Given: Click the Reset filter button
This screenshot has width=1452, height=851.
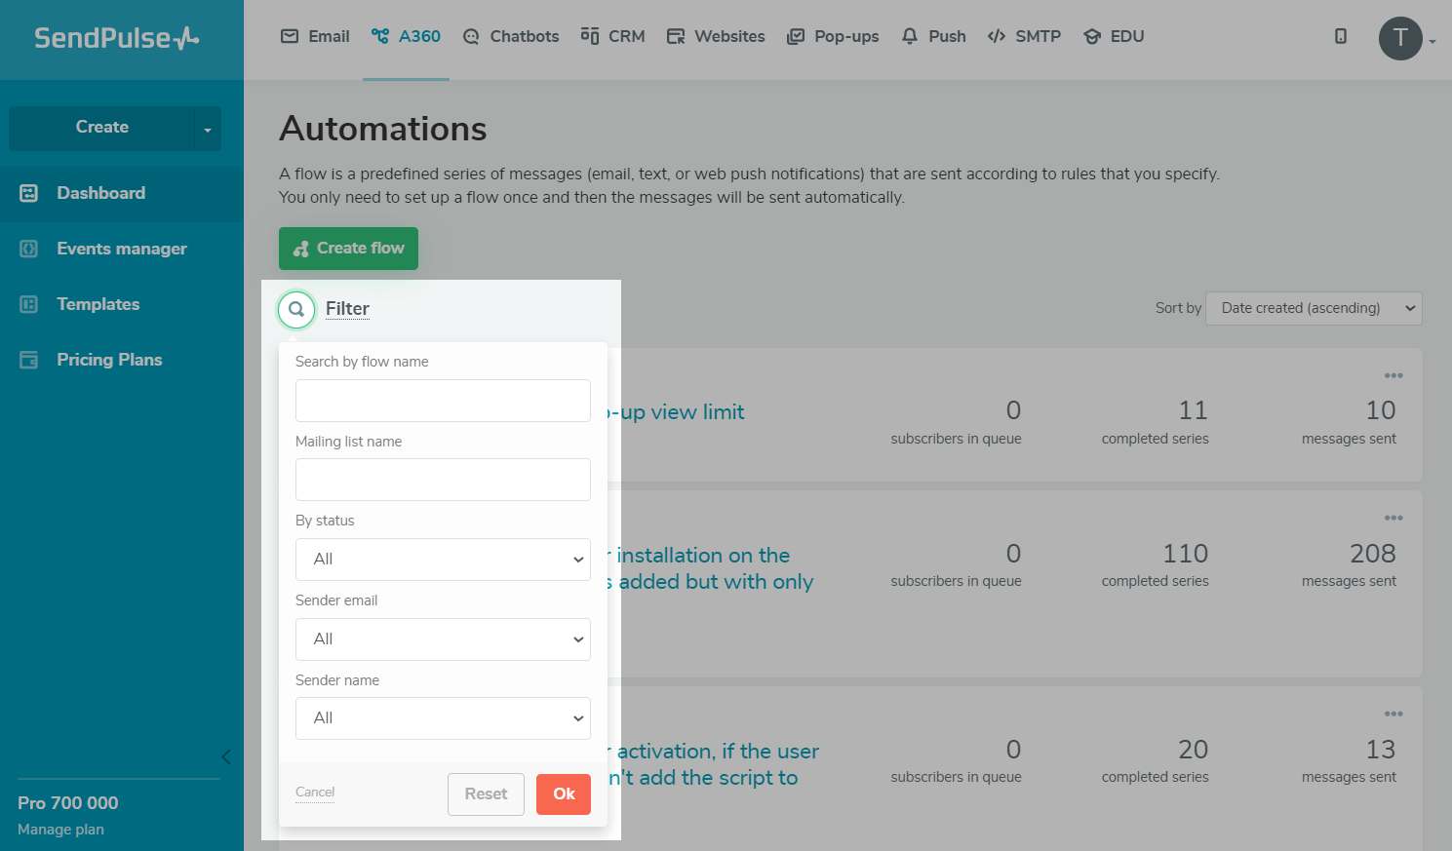Looking at the screenshot, I should pyautogui.click(x=486, y=794).
